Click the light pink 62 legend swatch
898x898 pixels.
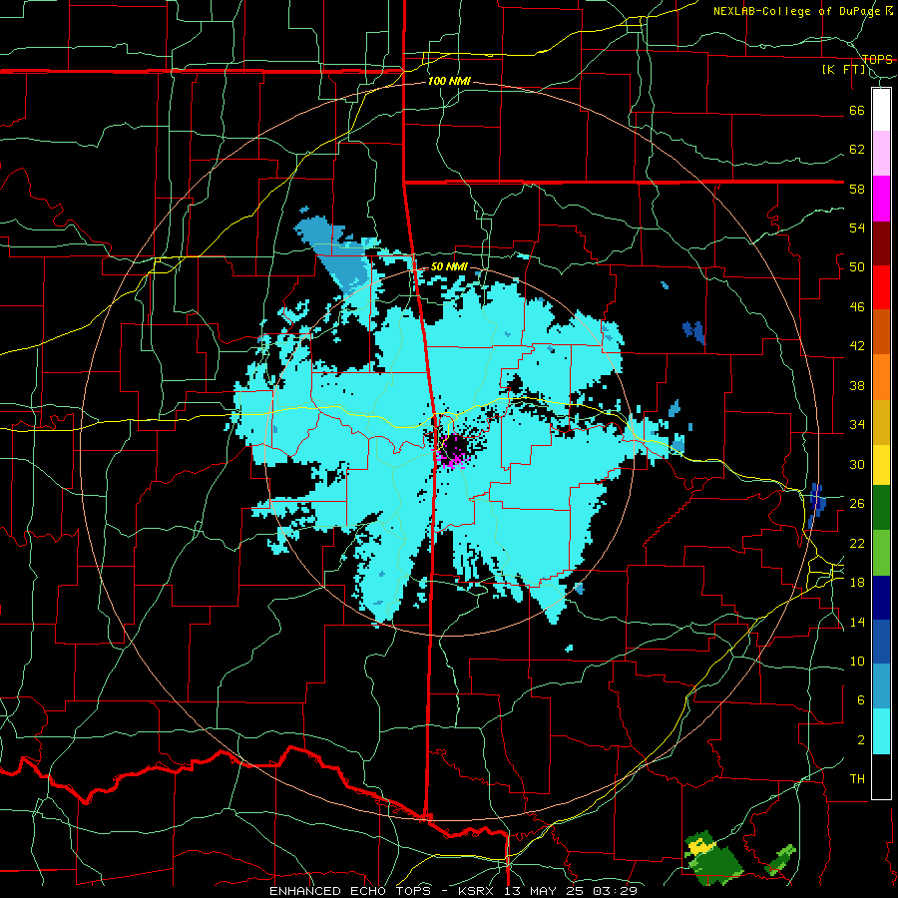pos(881,154)
